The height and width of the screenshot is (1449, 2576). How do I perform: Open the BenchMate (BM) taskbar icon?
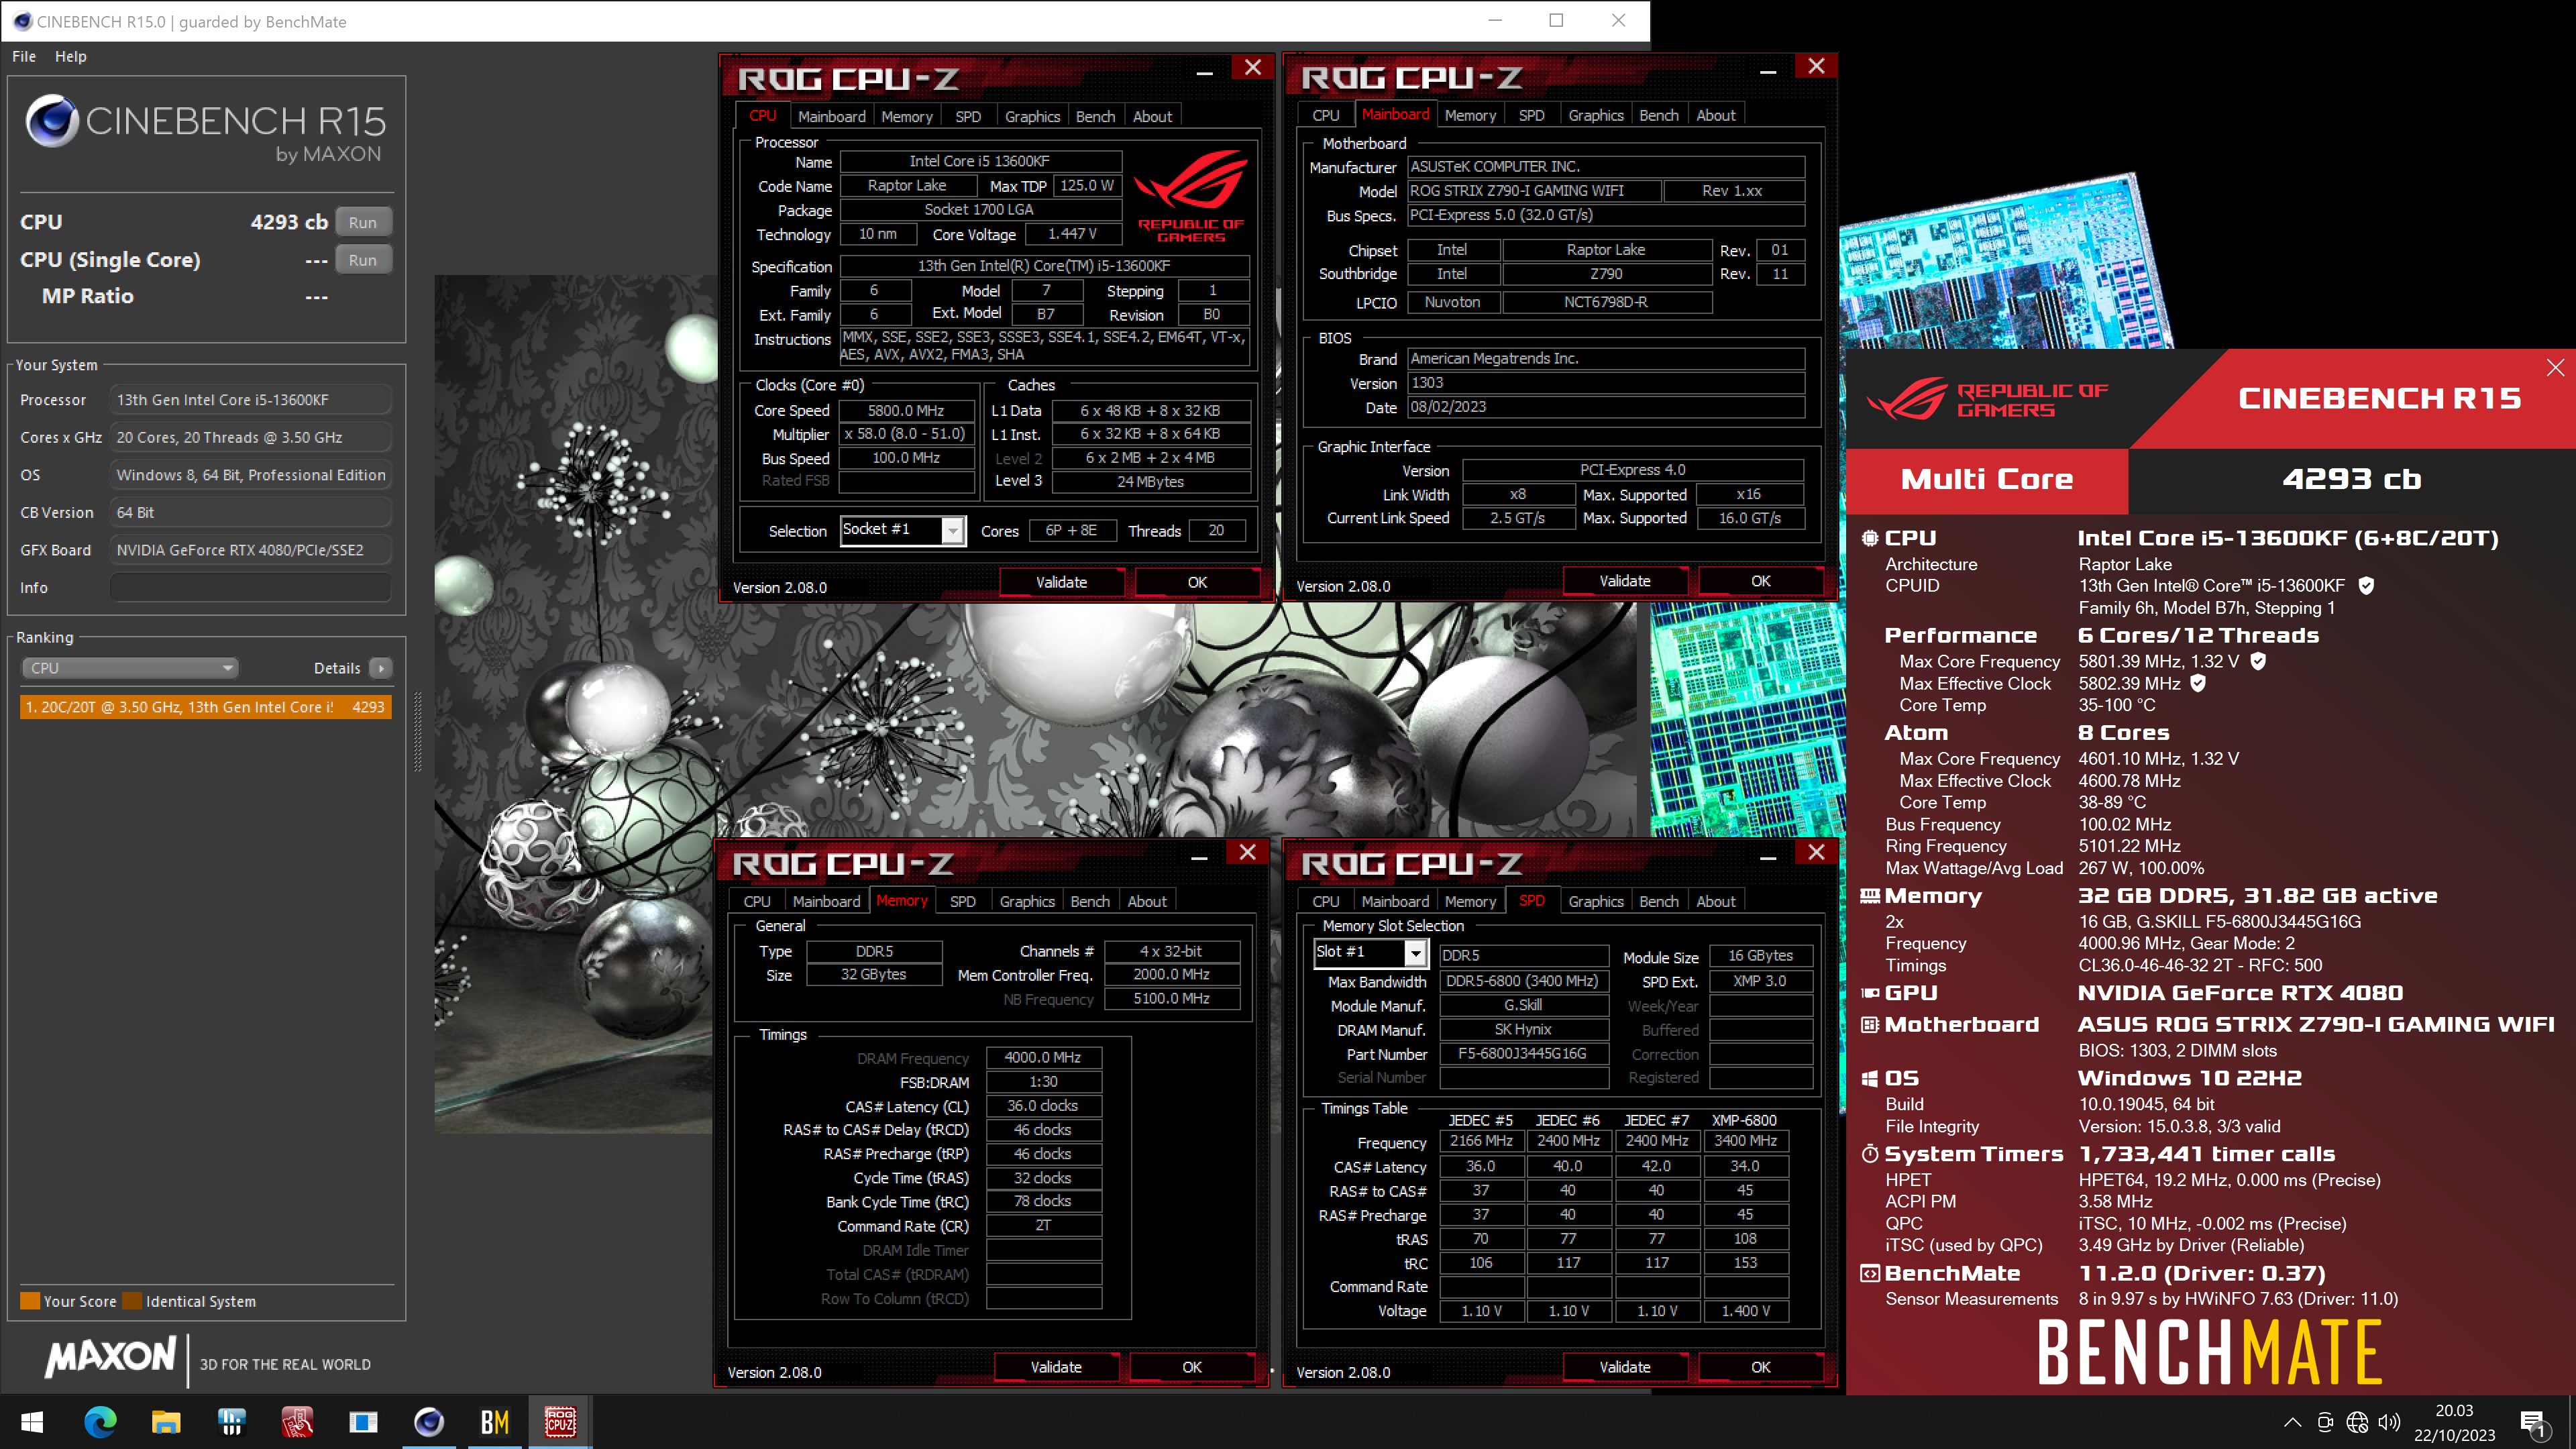(x=495, y=1421)
